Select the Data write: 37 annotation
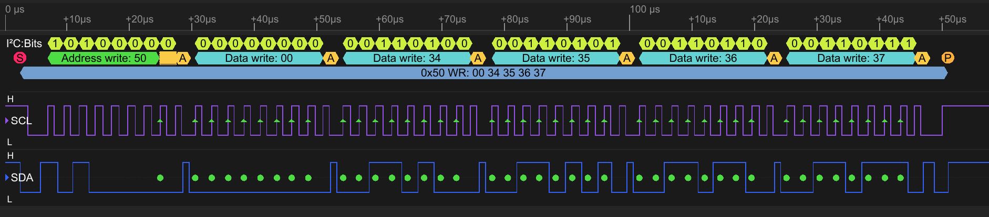 click(851, 58)
